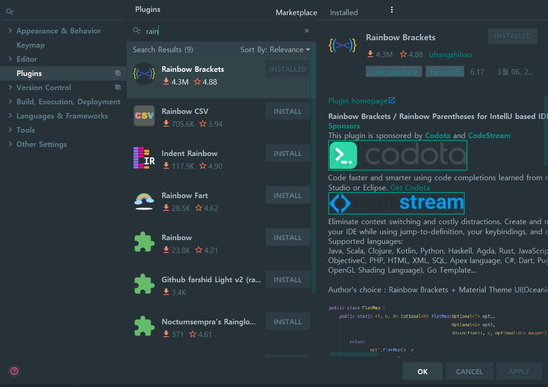Click the Codota sponsor logo
The image size is (548, 387).
point(398,156)
